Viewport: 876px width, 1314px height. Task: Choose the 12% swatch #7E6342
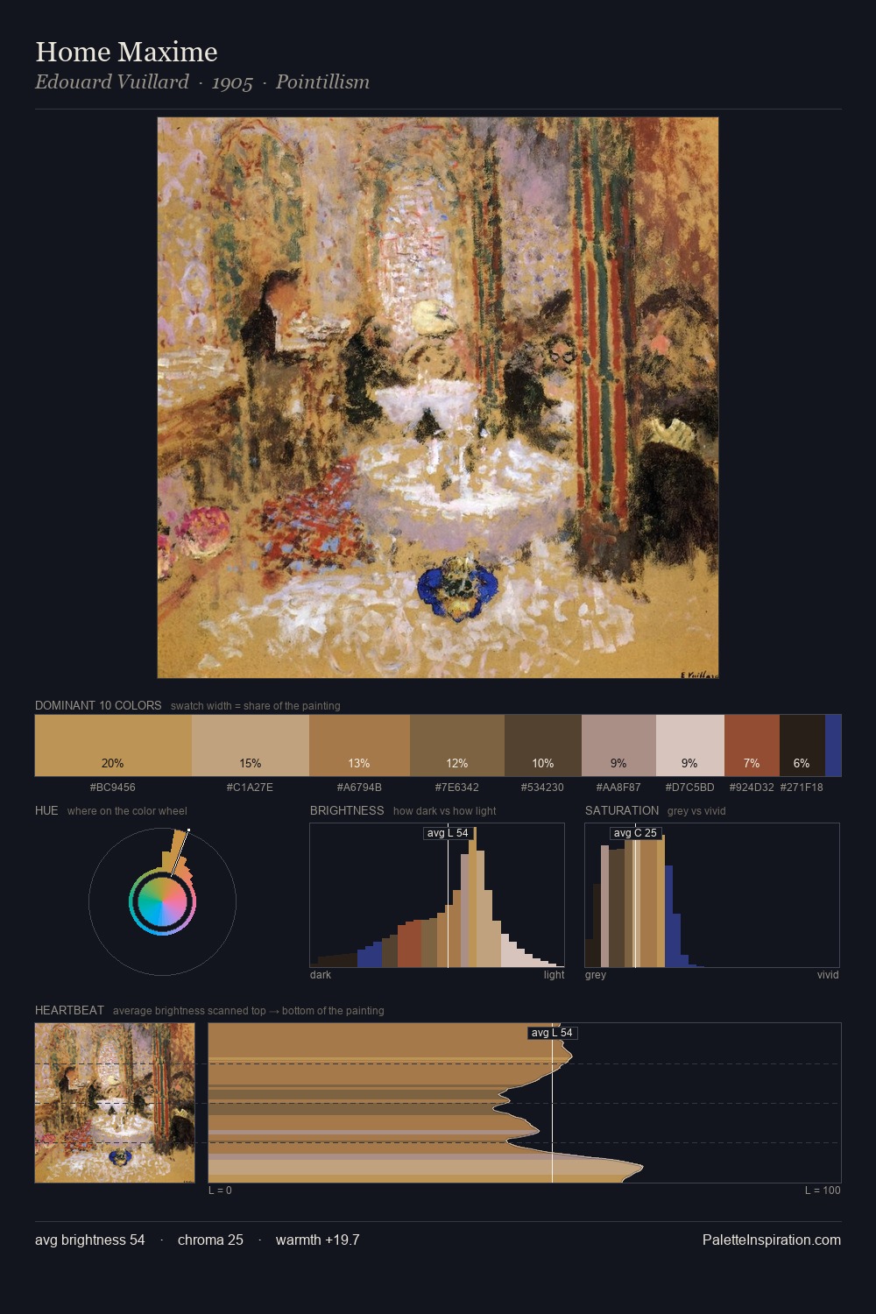[x=457, y=745]
